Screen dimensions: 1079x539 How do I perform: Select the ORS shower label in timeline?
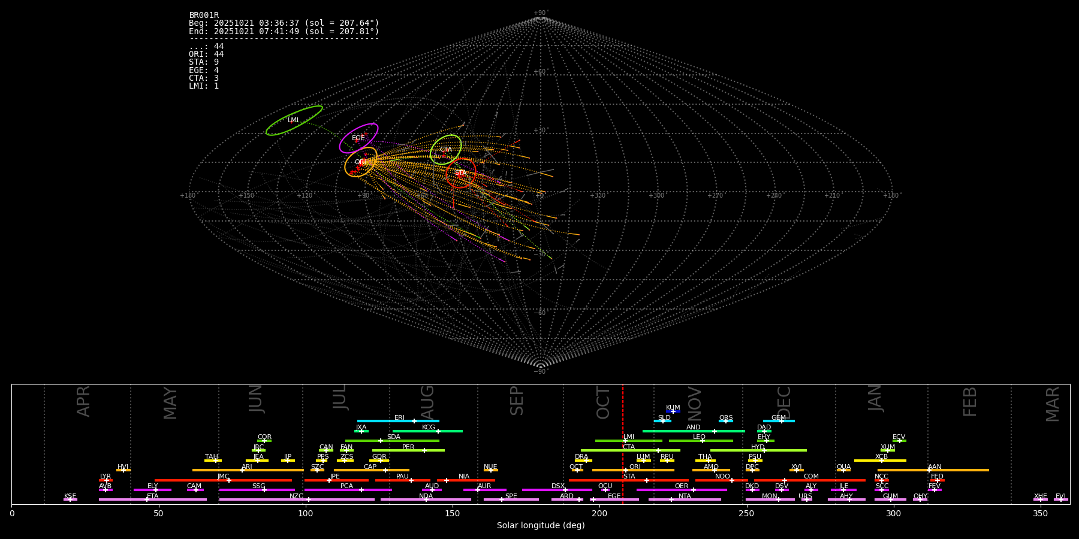click(726, 418)
